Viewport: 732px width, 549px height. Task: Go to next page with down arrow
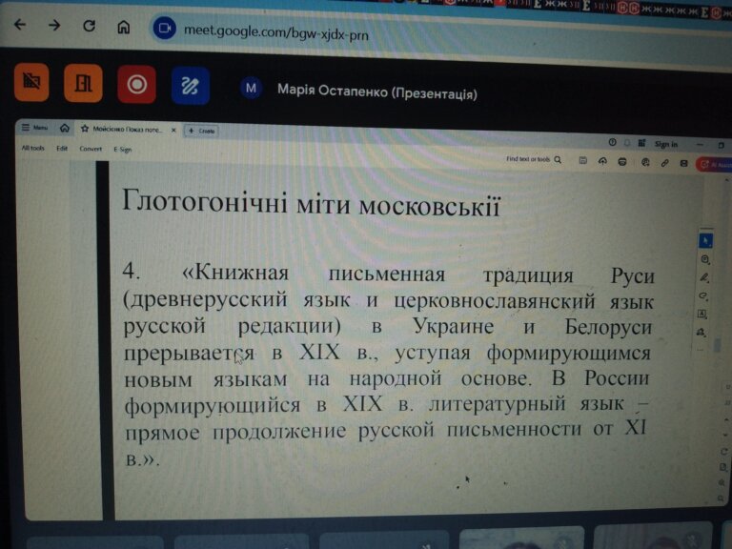click(725, 435)
